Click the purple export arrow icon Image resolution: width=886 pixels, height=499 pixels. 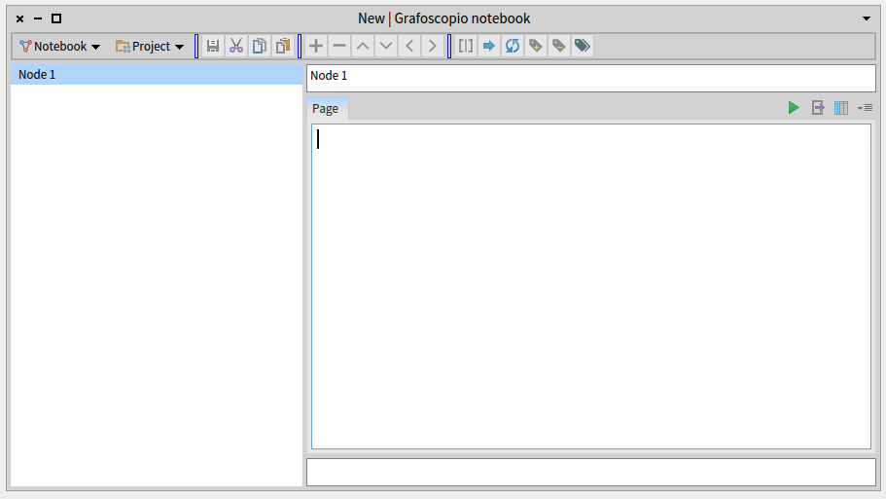point(818,107)
